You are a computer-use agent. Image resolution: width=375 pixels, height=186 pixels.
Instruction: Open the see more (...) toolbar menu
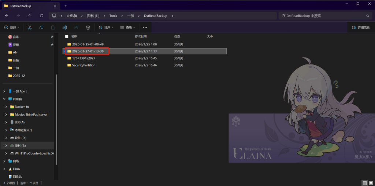click(x=145, y=27)
